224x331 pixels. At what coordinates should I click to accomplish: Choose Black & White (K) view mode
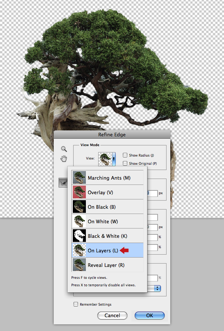(108, 236)
